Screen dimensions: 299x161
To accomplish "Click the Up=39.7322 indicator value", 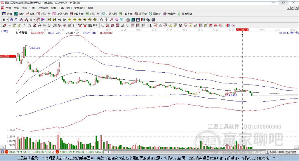I will tap(55, 33).
